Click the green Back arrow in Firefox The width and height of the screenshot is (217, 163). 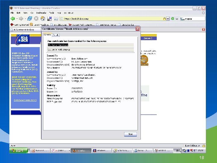13,19
